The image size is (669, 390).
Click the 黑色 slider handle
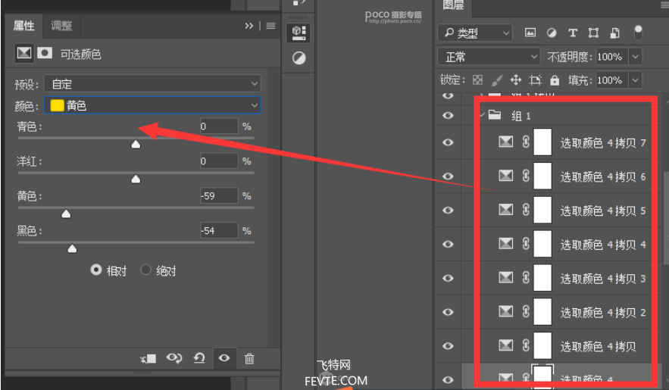pos(72,248)
